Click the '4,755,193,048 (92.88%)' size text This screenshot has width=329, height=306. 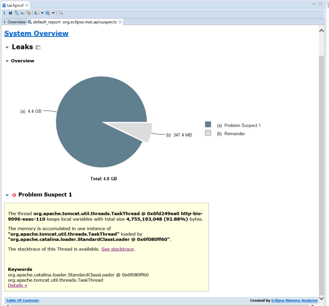click(157, 219)
